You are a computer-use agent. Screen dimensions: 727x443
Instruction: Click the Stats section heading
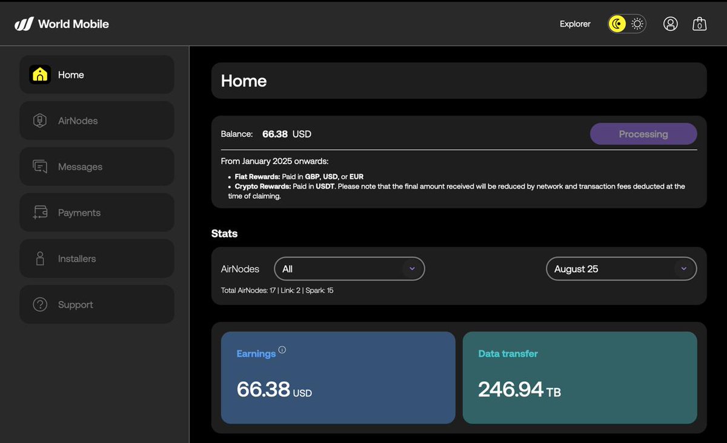pyautogui.click(x=224, y=233)
